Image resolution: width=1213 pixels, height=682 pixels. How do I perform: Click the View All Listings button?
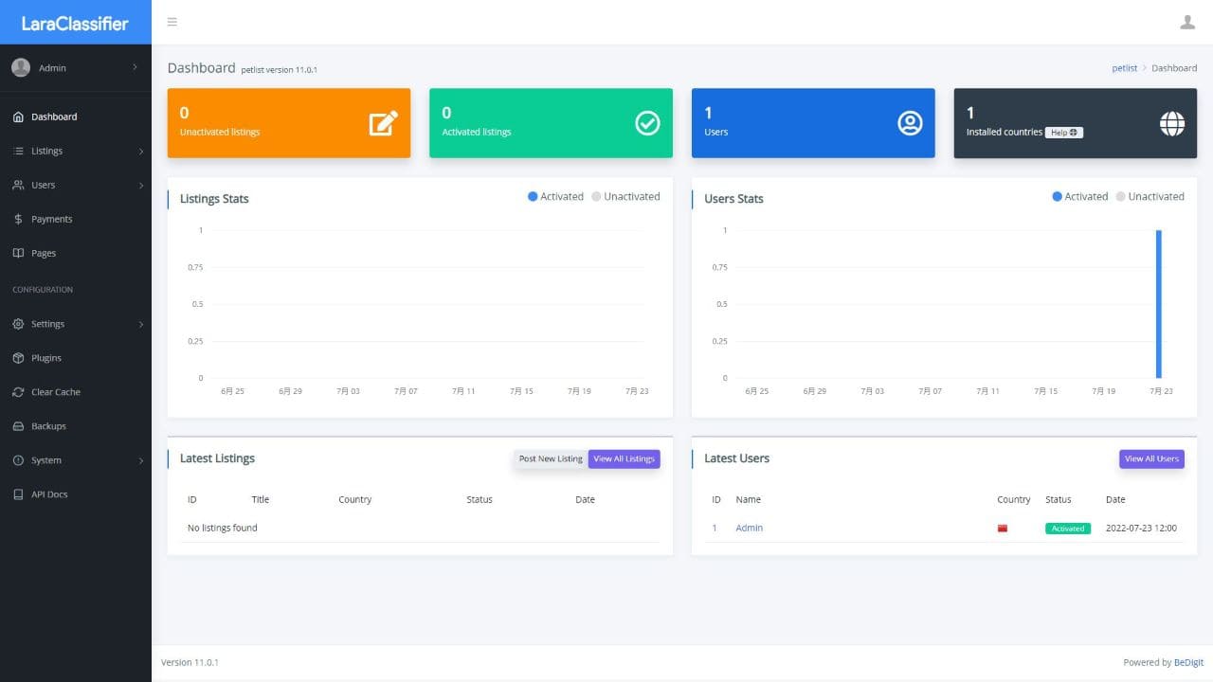pos(624,458)
